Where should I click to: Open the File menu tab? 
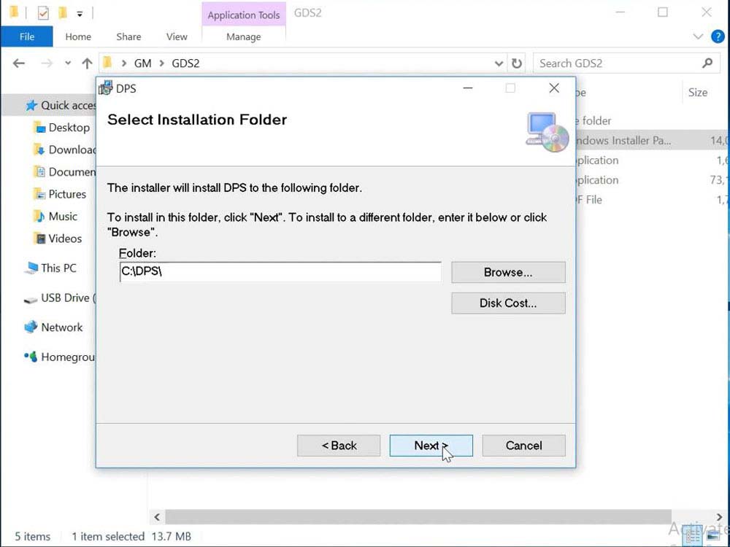[27, 36]
